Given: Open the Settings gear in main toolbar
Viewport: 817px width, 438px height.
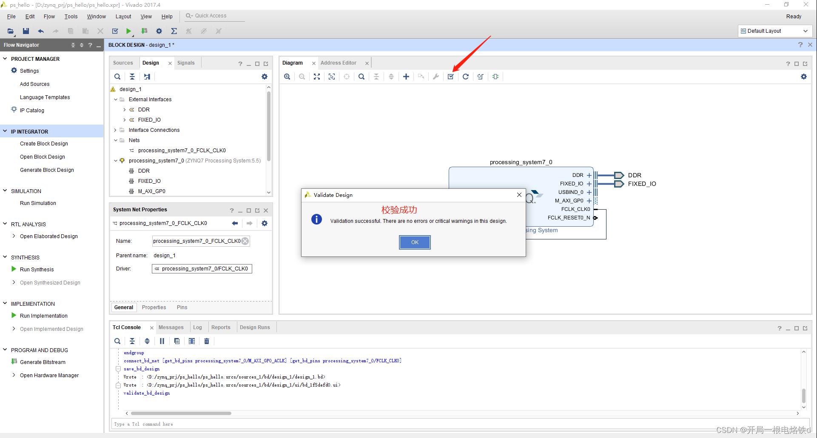Looking at the screenshot, I should pyautogui.click(x=159, y=31).
